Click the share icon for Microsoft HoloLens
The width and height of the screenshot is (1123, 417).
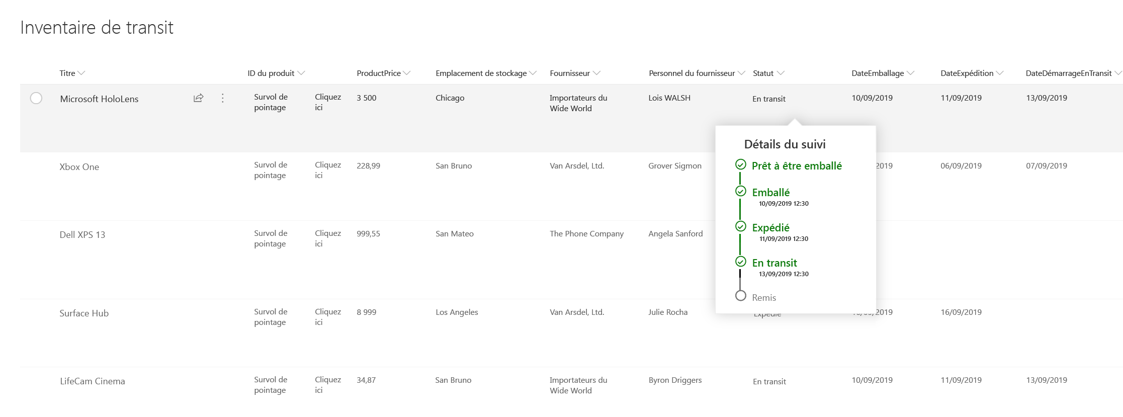(x=198, y=98)
